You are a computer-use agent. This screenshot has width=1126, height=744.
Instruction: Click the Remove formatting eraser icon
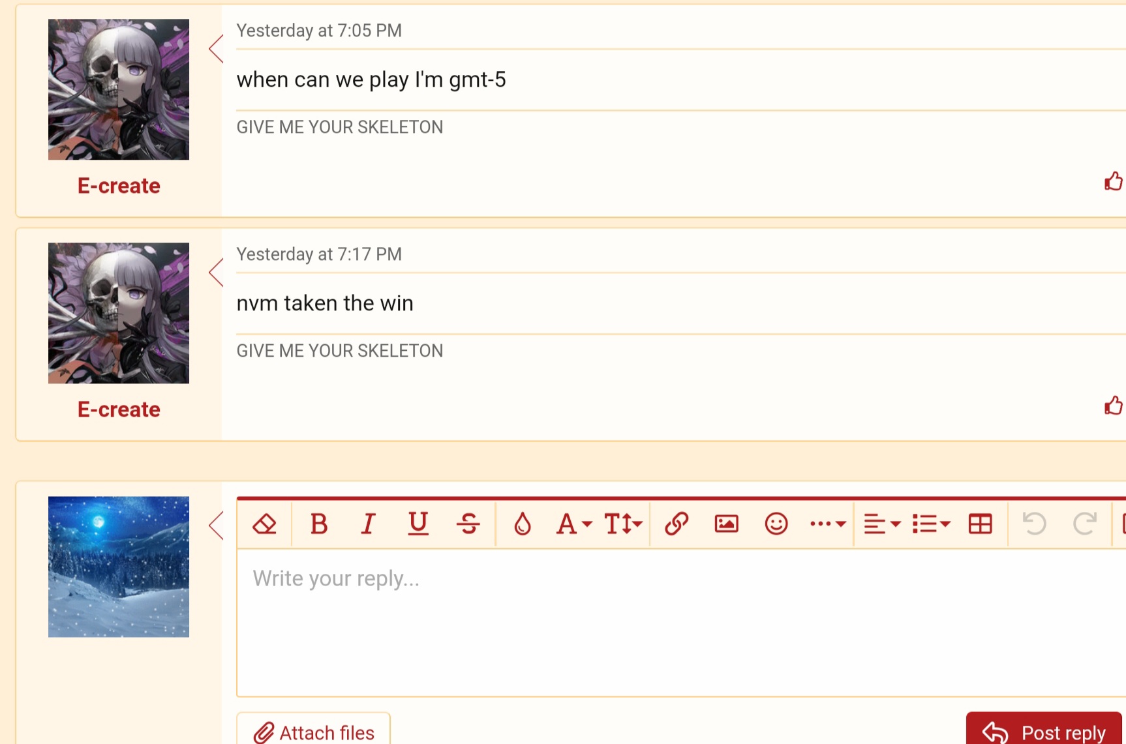click(x=265, y=524)
